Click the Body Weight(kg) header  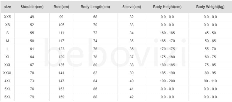tap(210, 7)
